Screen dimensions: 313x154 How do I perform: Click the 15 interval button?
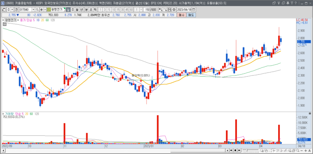pos(118,10)
